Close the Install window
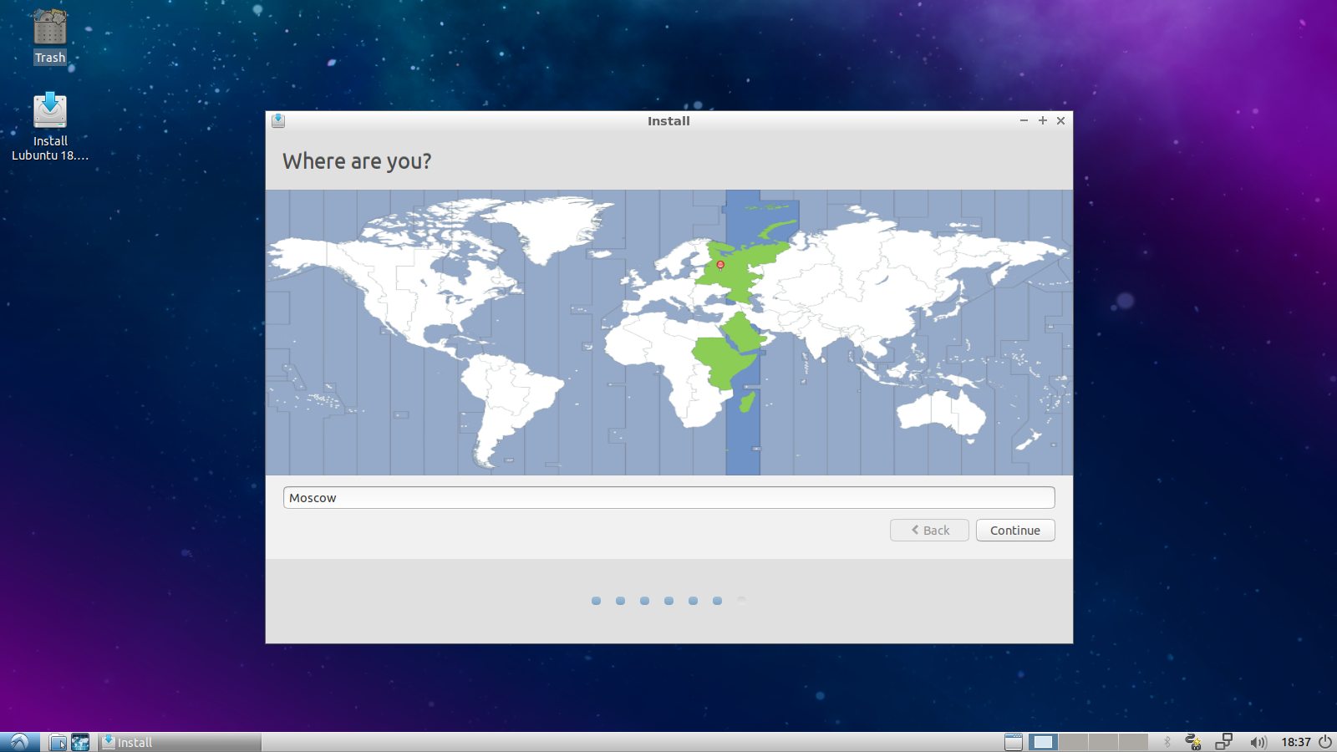This screenshot has height=752, width=1337. (1061, 121)
